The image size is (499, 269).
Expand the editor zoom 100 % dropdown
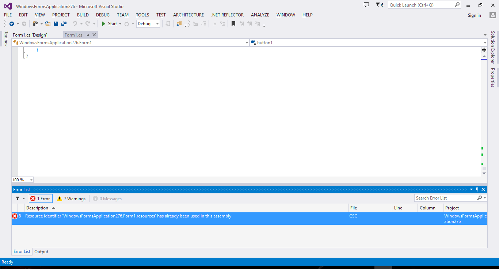click(x=22, y=180)
